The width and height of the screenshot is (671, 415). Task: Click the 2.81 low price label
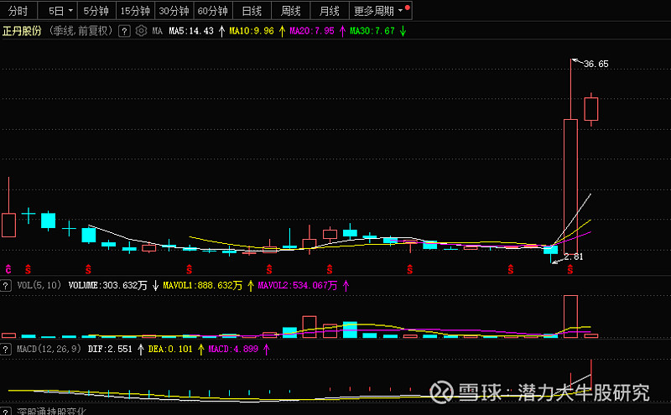(574, 257)
